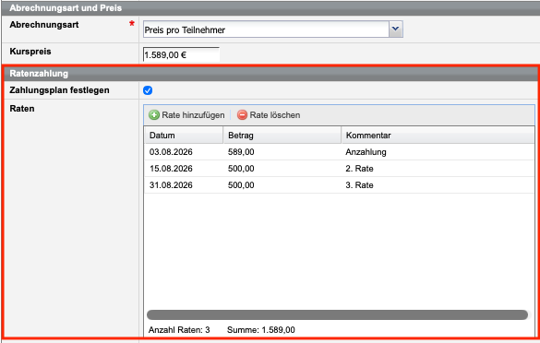The image size is (540, 343).
Task: Click the Kurspreis input field
Action: click(x=181, y=55)
